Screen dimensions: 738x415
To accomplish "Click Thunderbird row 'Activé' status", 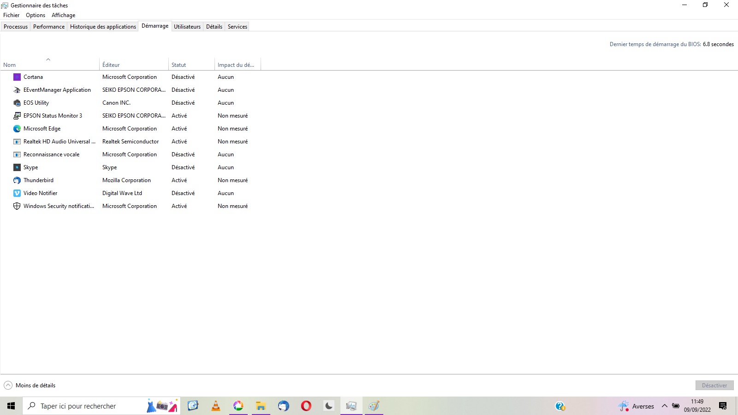I will pos(179,180).
